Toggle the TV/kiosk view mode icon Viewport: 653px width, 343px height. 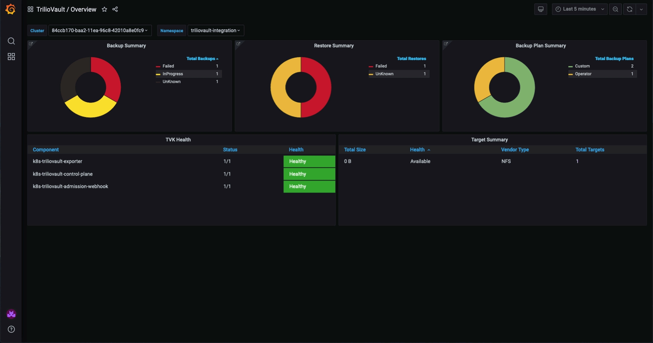[540, 9]
